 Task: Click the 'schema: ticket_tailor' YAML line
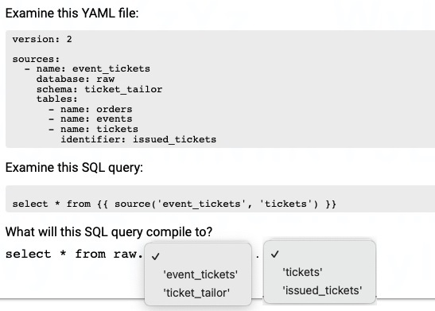pyautogui.click(x=99, y=89)
